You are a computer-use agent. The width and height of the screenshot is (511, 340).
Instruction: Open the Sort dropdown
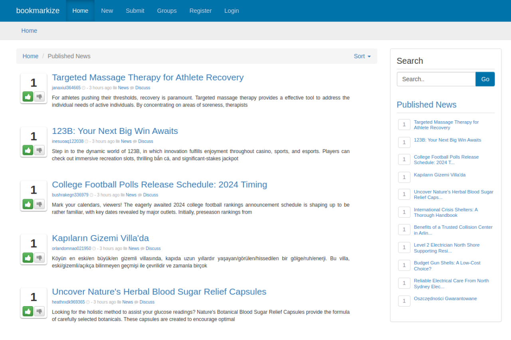click(362, 56)
